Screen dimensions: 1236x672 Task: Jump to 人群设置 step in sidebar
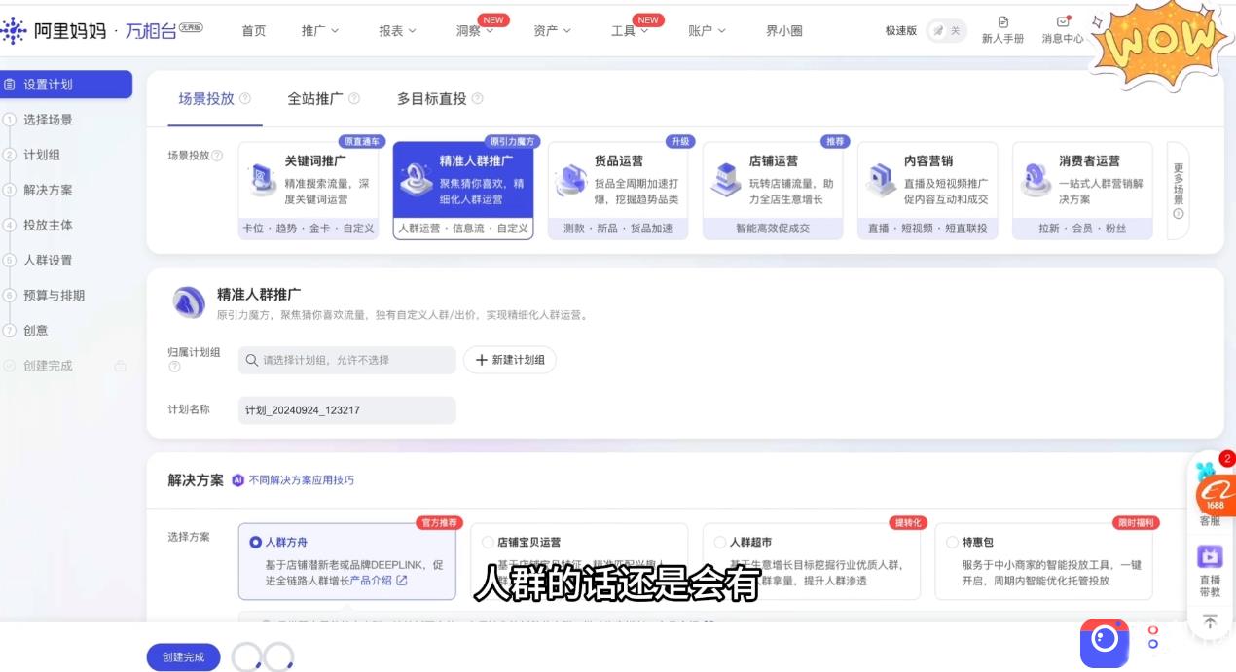click(48, 261)
